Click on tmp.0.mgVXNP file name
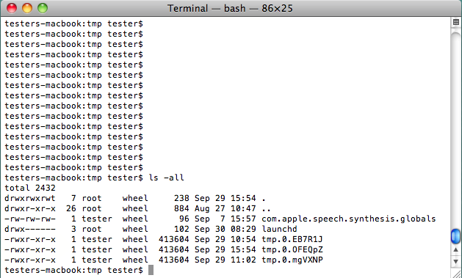The image size is (462, 278). 292,260
